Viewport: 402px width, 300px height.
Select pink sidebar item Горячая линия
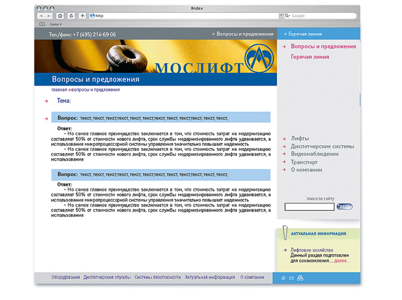point(310,57)
